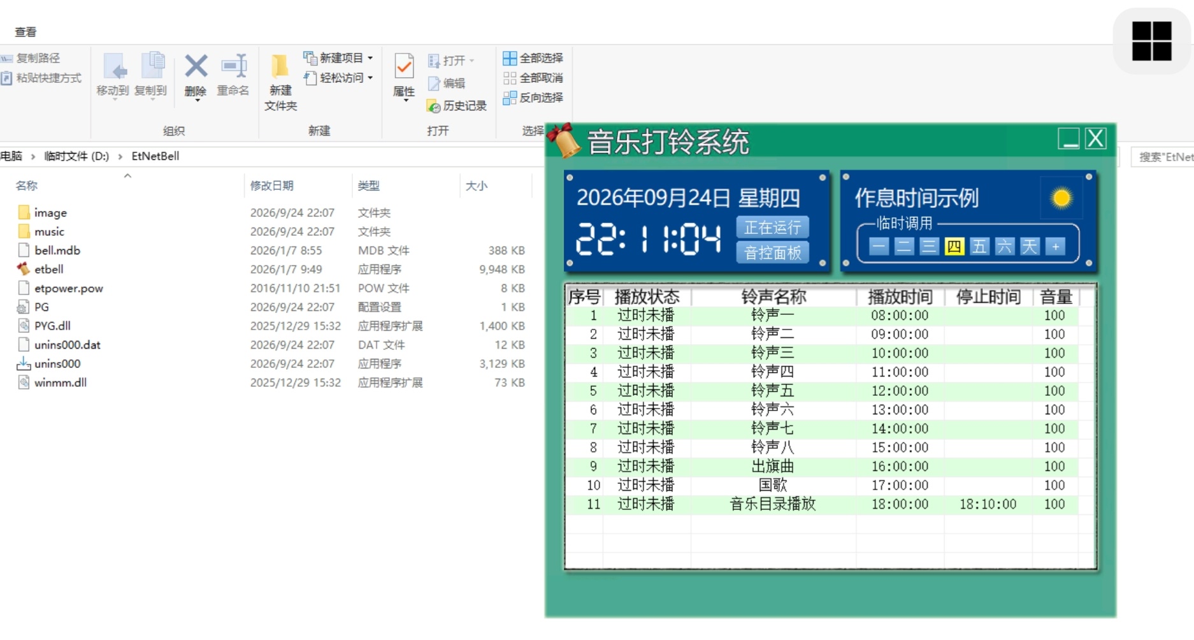Expand the 打开 dropdown arrow

[472, 61]
